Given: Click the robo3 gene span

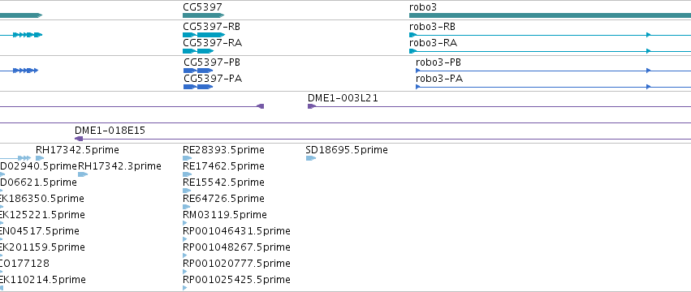Looking at the screenshot, I should (x=550, y=15).
